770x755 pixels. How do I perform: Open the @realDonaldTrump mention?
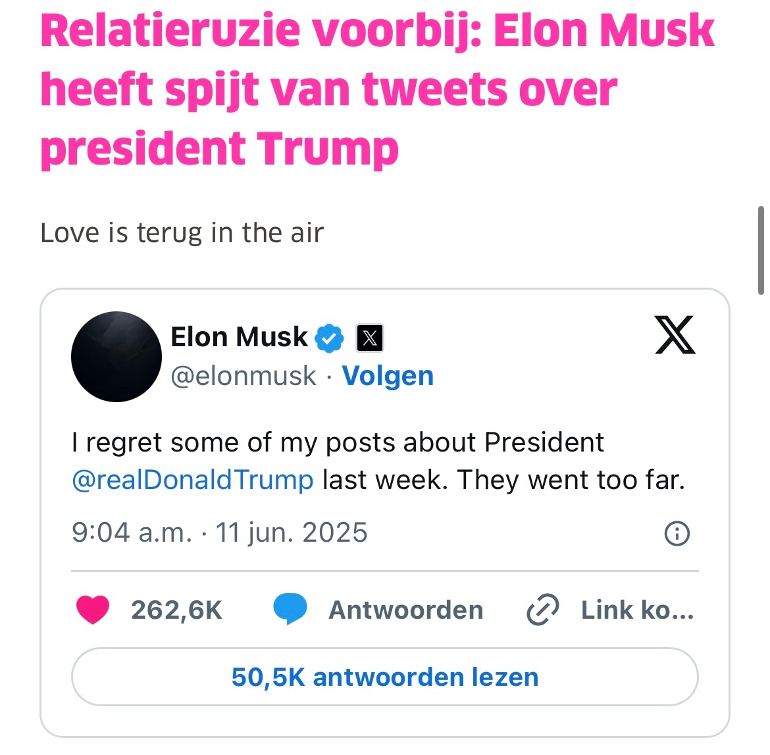pos(192,480)
